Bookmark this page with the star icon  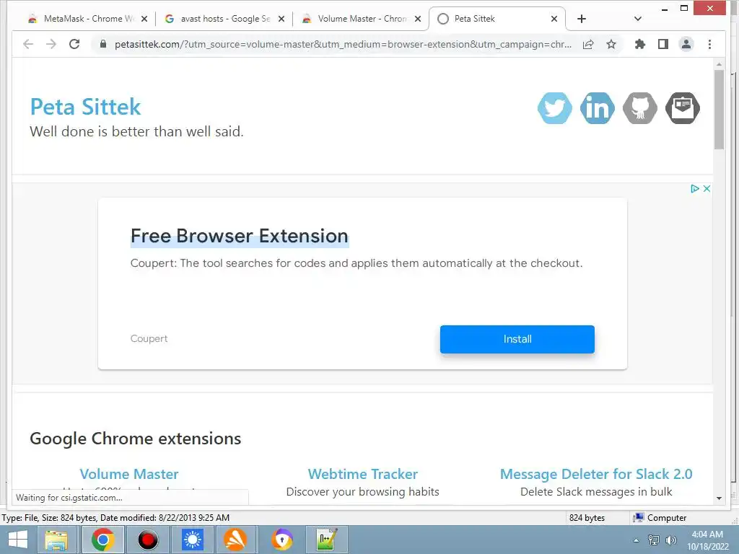tap(611, 44)
